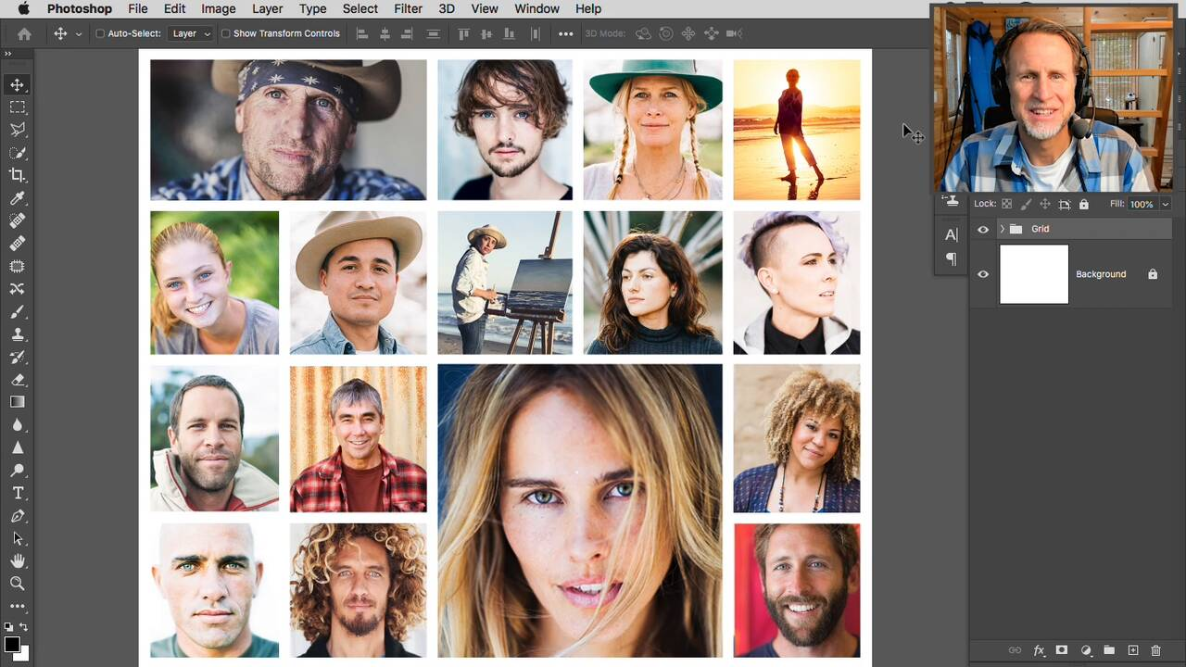Select the Pen tool
Screen dimensions: 1186x667
tap(18, 516)
